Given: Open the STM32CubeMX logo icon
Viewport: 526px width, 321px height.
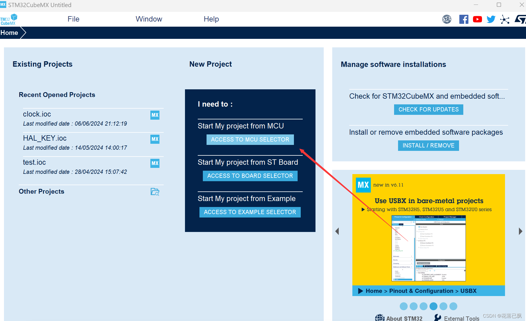Looking at the screenshot, I should 9,19.
